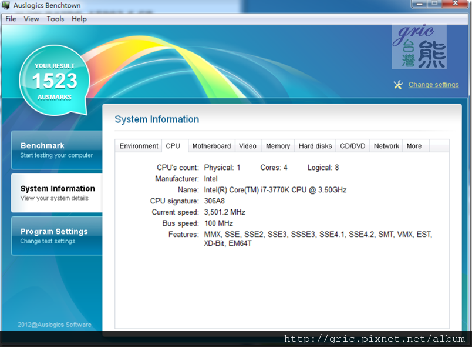Screen dimensions: 472x347
Task: Open the File menu
Action: (11, 19)
